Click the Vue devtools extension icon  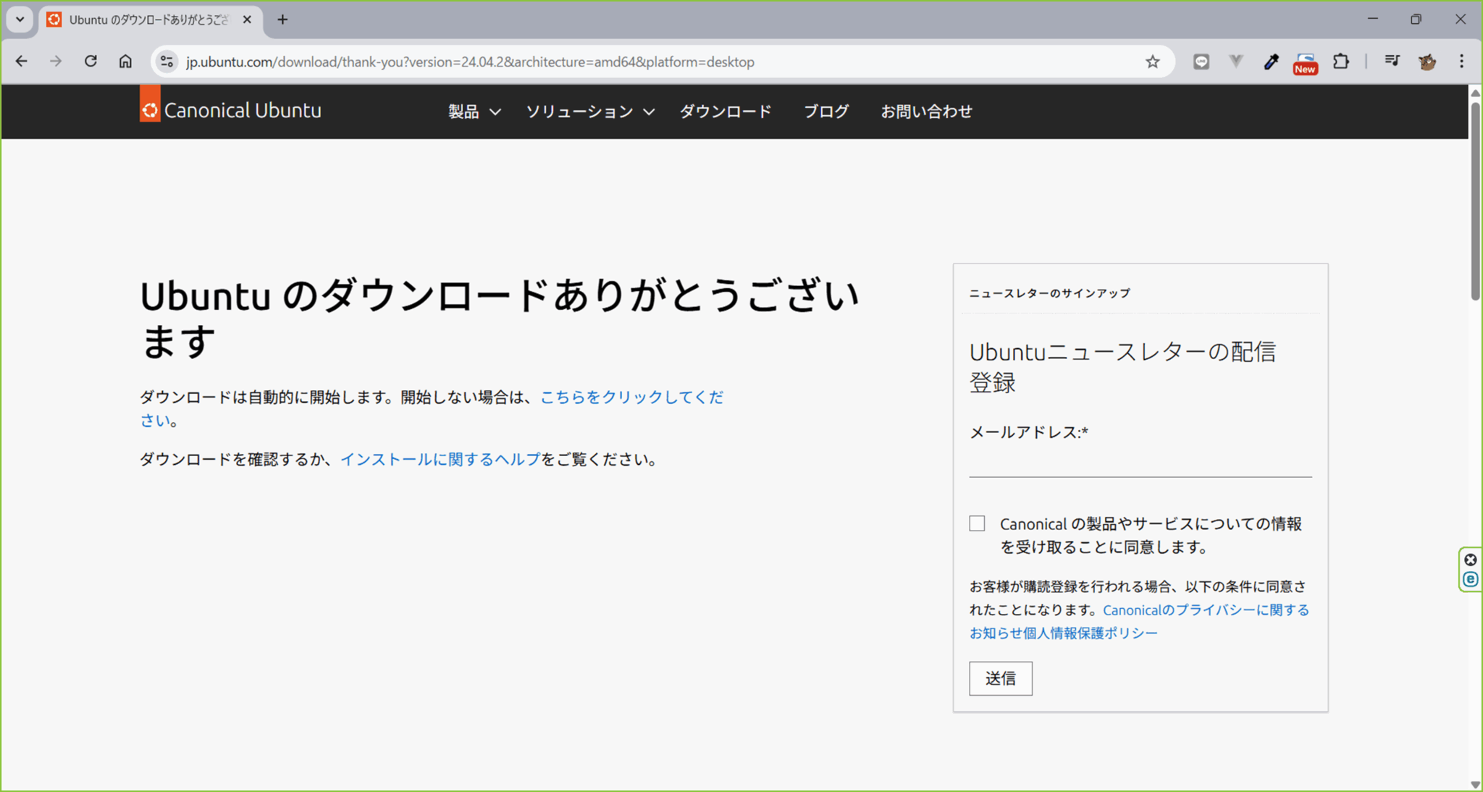click(1235, 62)
